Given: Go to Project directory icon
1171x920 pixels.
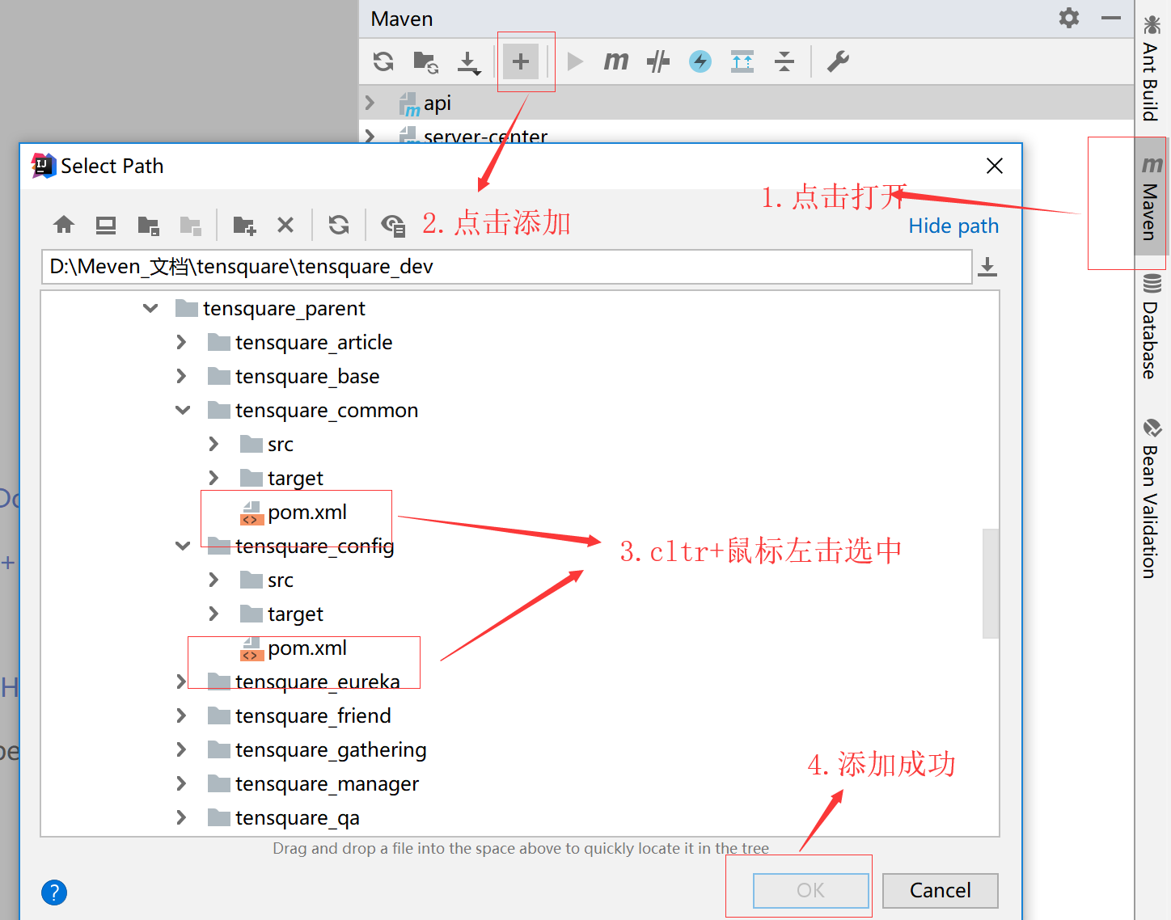Looking at the screenshot, I should click(x=148, y=225).
